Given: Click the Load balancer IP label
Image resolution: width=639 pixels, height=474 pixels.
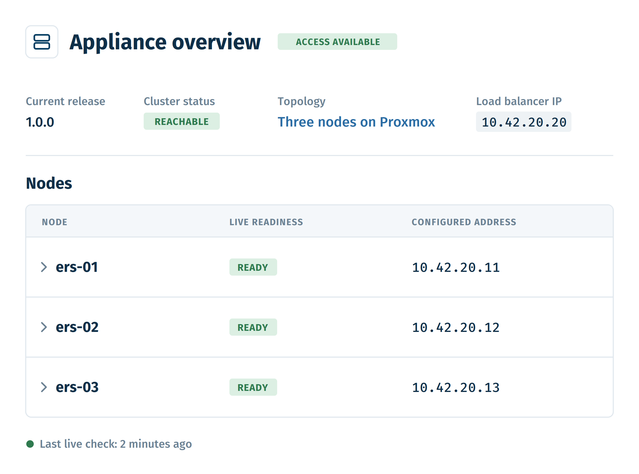Looking at the screenshot, I should [519, 101].
